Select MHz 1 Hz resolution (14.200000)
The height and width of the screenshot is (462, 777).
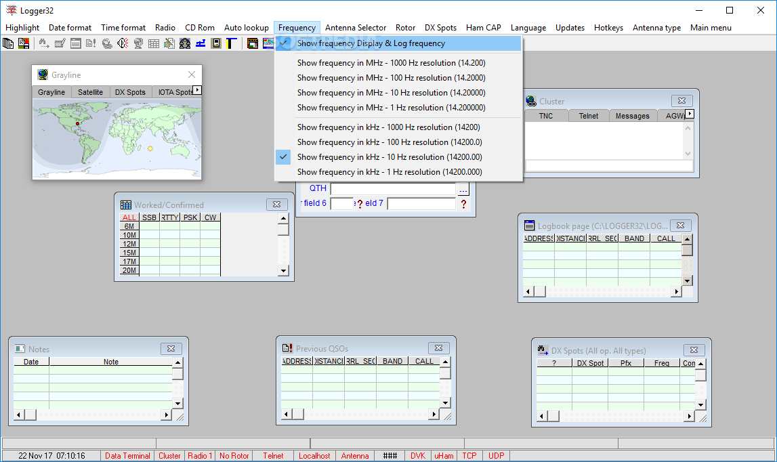tap(398, 108)
